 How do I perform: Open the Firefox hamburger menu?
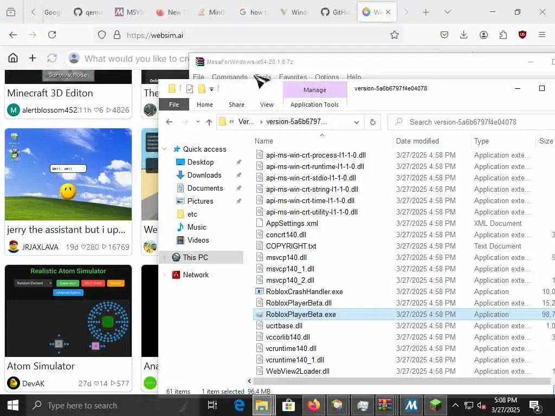pos(542,35)
